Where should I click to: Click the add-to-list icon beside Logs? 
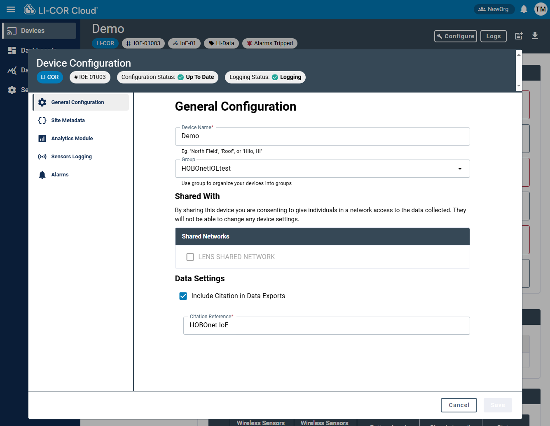[x=519, y=36]
